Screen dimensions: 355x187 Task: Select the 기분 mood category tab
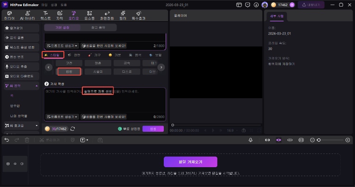click(x=115, y=55)
